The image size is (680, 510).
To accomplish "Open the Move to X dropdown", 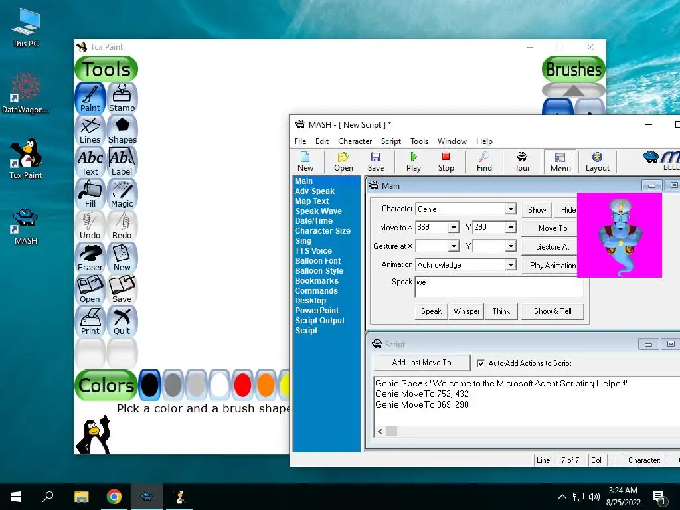I will 454,227.
